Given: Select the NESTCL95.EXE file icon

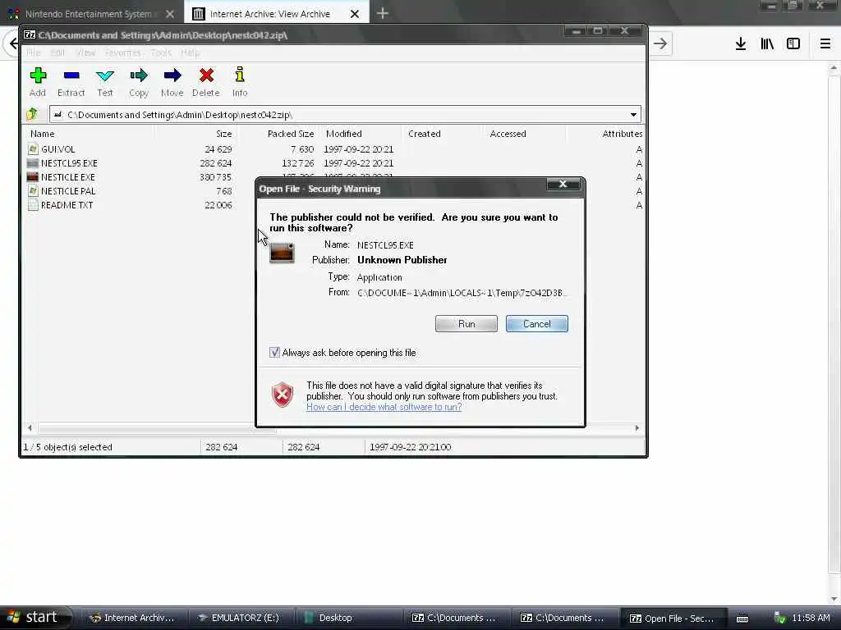Looking at the screenshot, I should coord(33,163).
